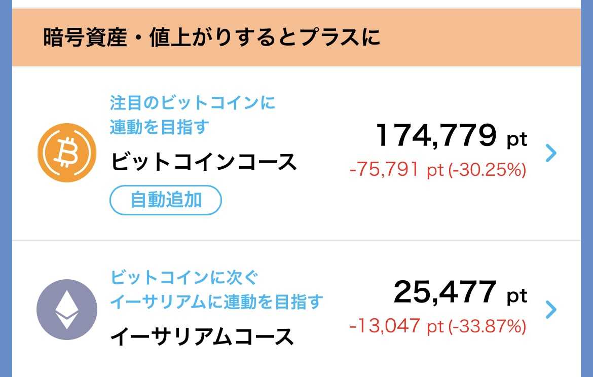
Task: Click the 174,779 point balance
Action: pos(436,135)
